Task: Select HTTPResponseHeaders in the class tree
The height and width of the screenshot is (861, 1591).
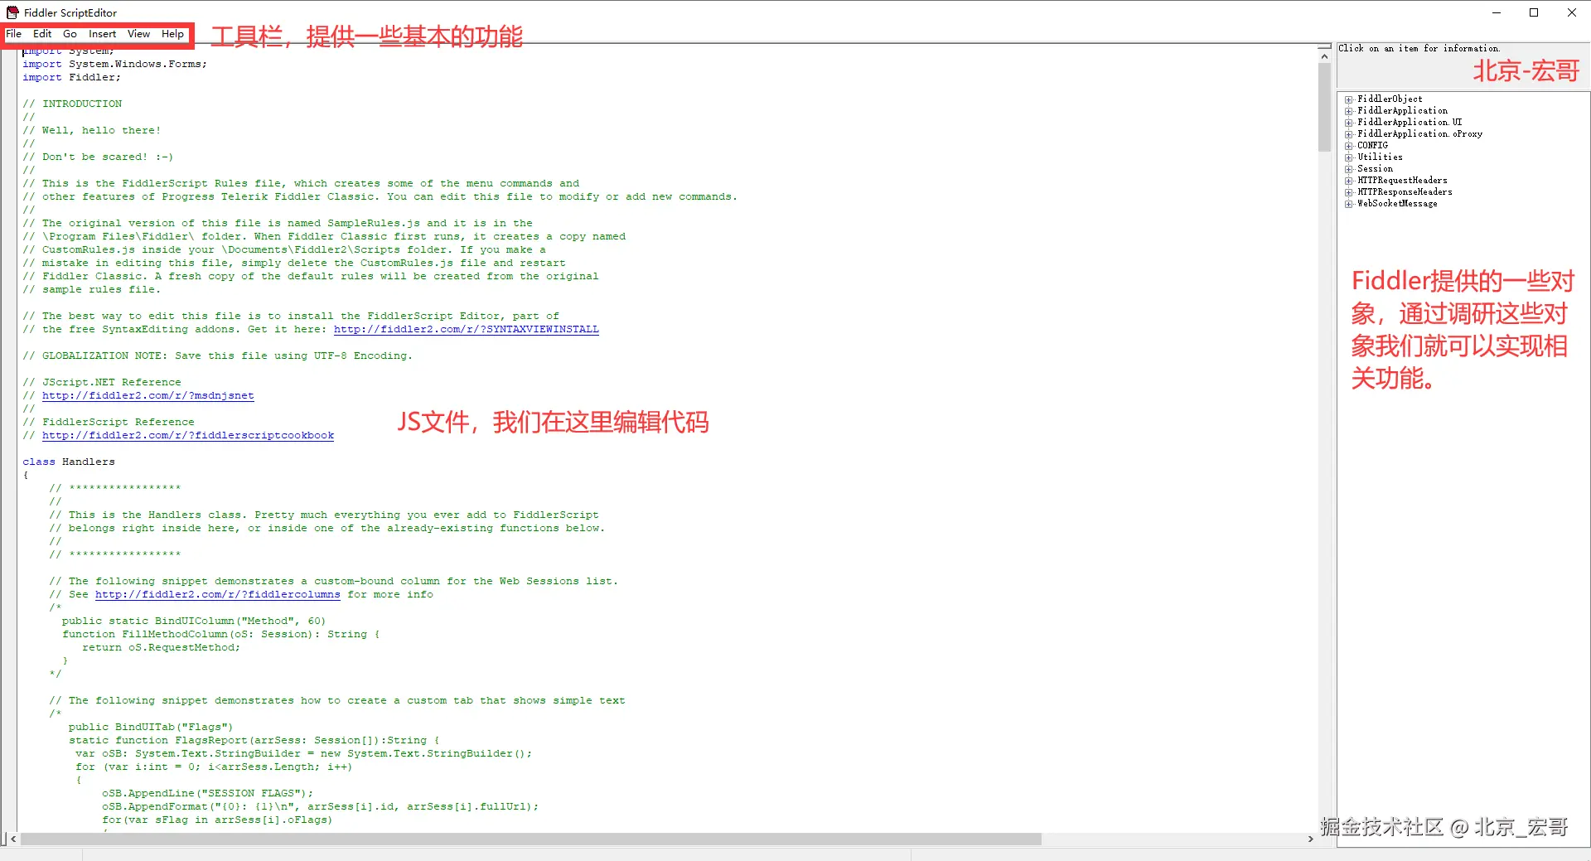Action: (x=1405, y=192)
